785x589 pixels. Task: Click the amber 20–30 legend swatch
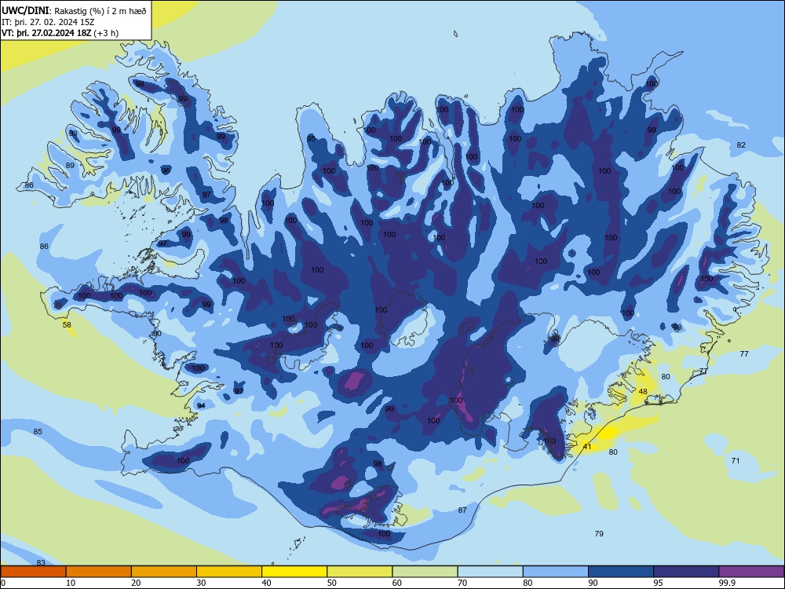[x=164, y=572]
